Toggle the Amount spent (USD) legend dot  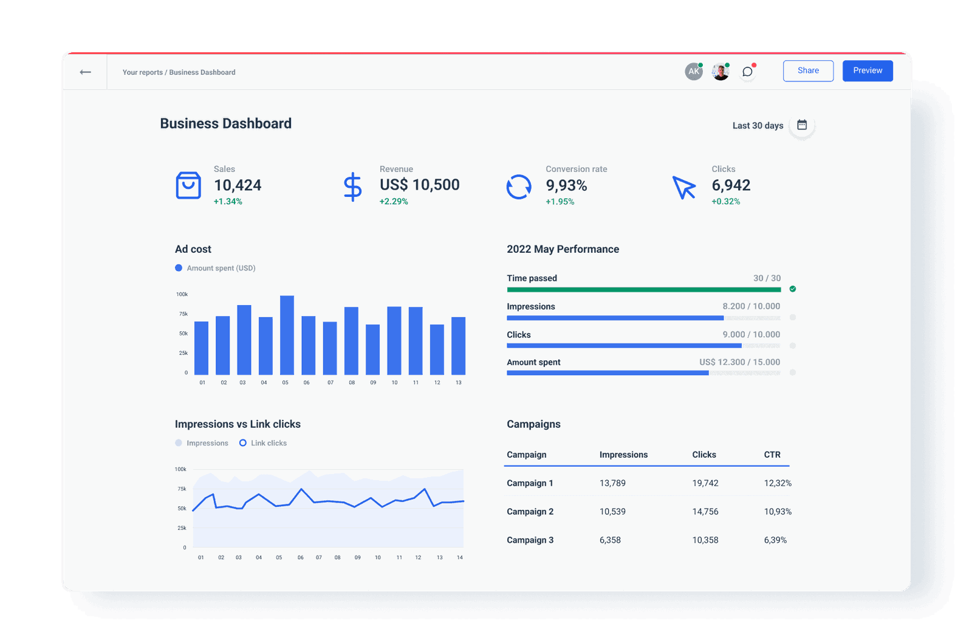[x=178, y=267]
